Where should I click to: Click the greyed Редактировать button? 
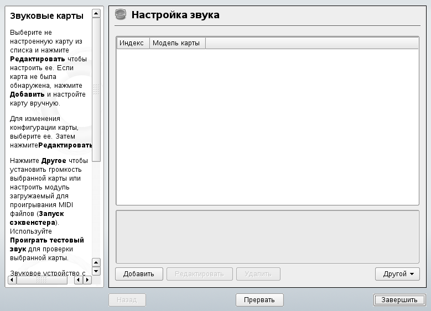click(x=200, y=274)
